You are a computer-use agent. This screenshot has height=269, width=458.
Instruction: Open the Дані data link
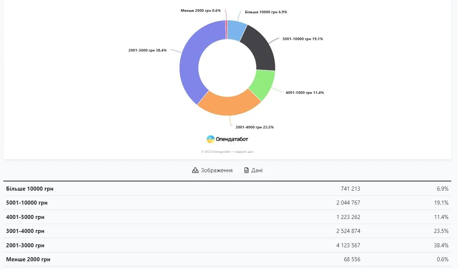[x=257, y=170]
